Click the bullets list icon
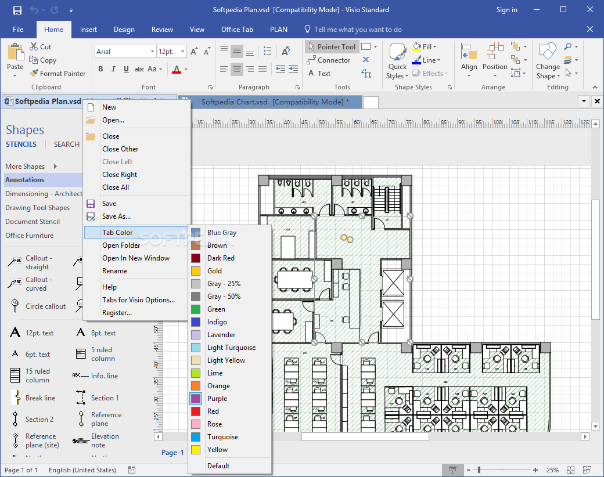Viewport: 604px width, 477px height. (x=267, y=51)
